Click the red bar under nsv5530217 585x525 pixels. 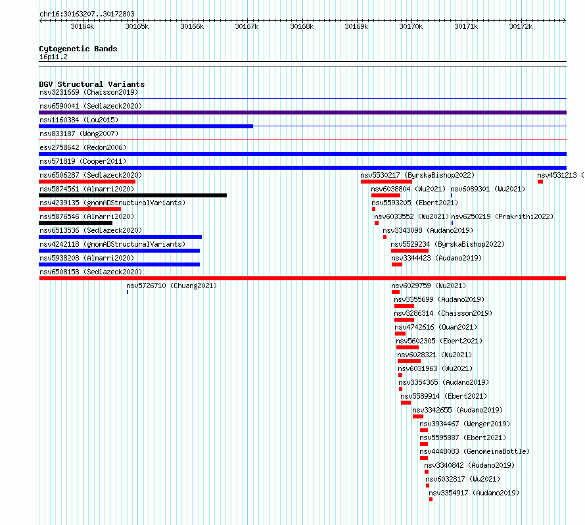coord(386,182)
